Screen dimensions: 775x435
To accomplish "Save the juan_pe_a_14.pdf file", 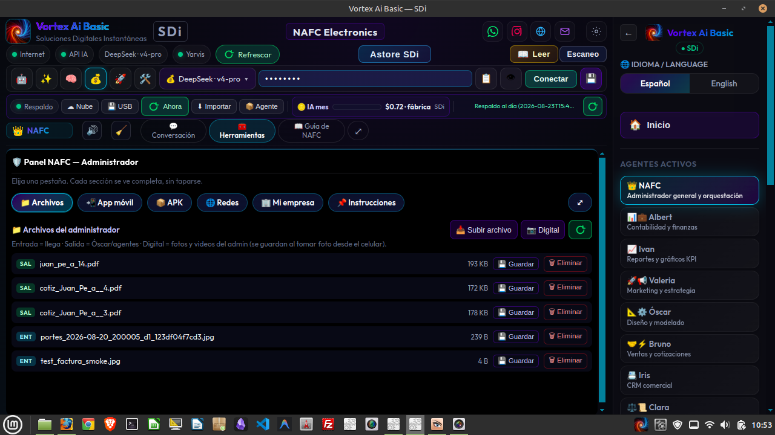I will click(x=516, y=264).
